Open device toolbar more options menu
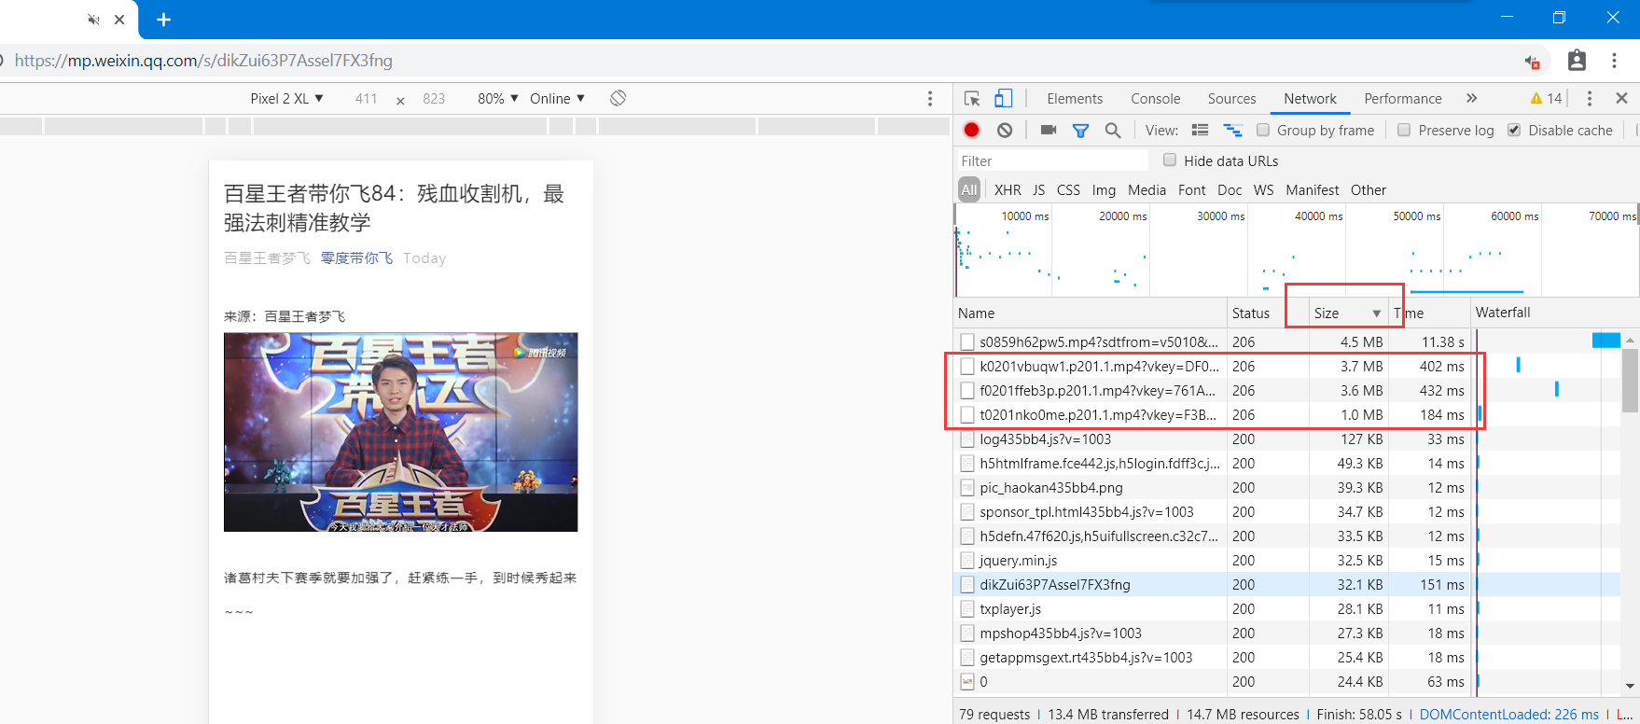1640x724 pixels. pos(930,99)
